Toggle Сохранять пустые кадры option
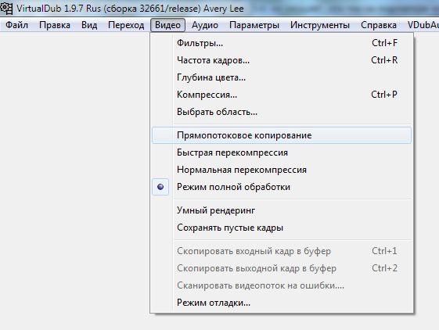Image resolution: width=439 pixels, height=330 pixels. pos(282,228)
